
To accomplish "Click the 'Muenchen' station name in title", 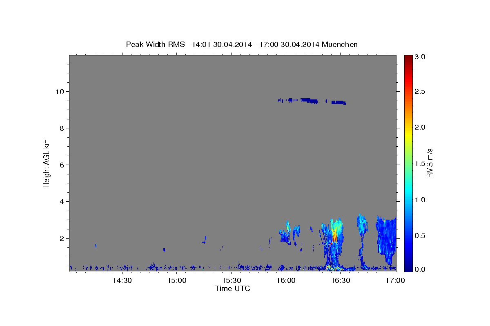I will (x=340, y=44).
